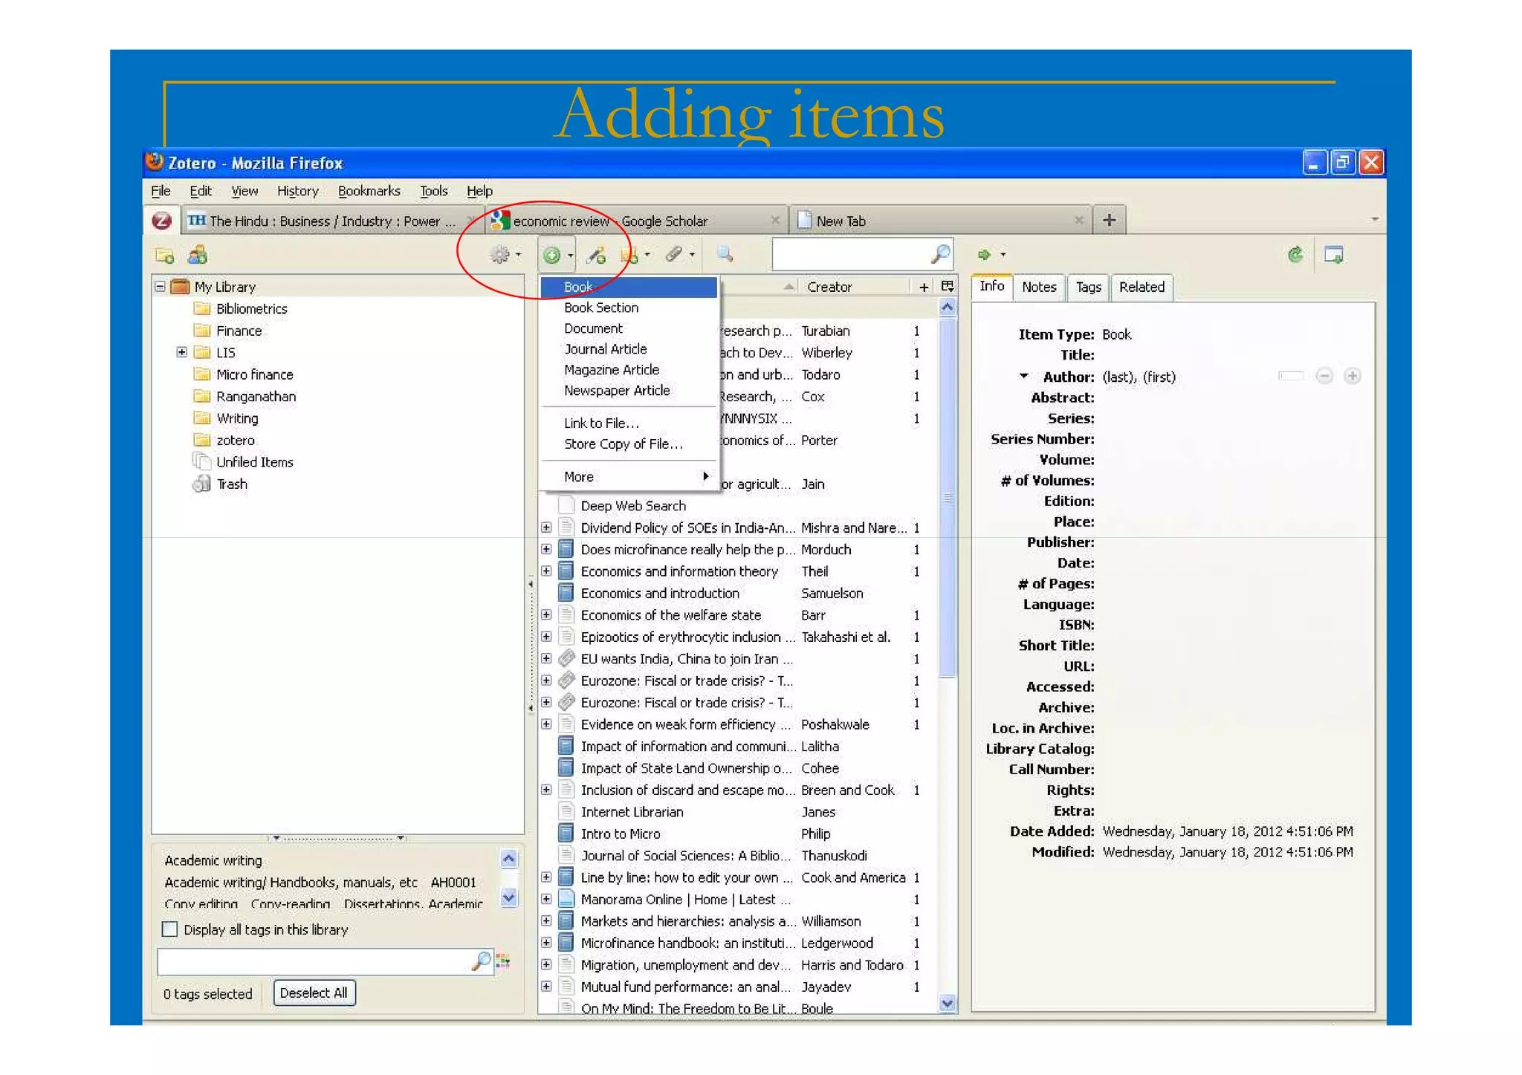Open the New Note dropdown arrow
The height and width of the screenshot is (1075, 1522).
647,255
